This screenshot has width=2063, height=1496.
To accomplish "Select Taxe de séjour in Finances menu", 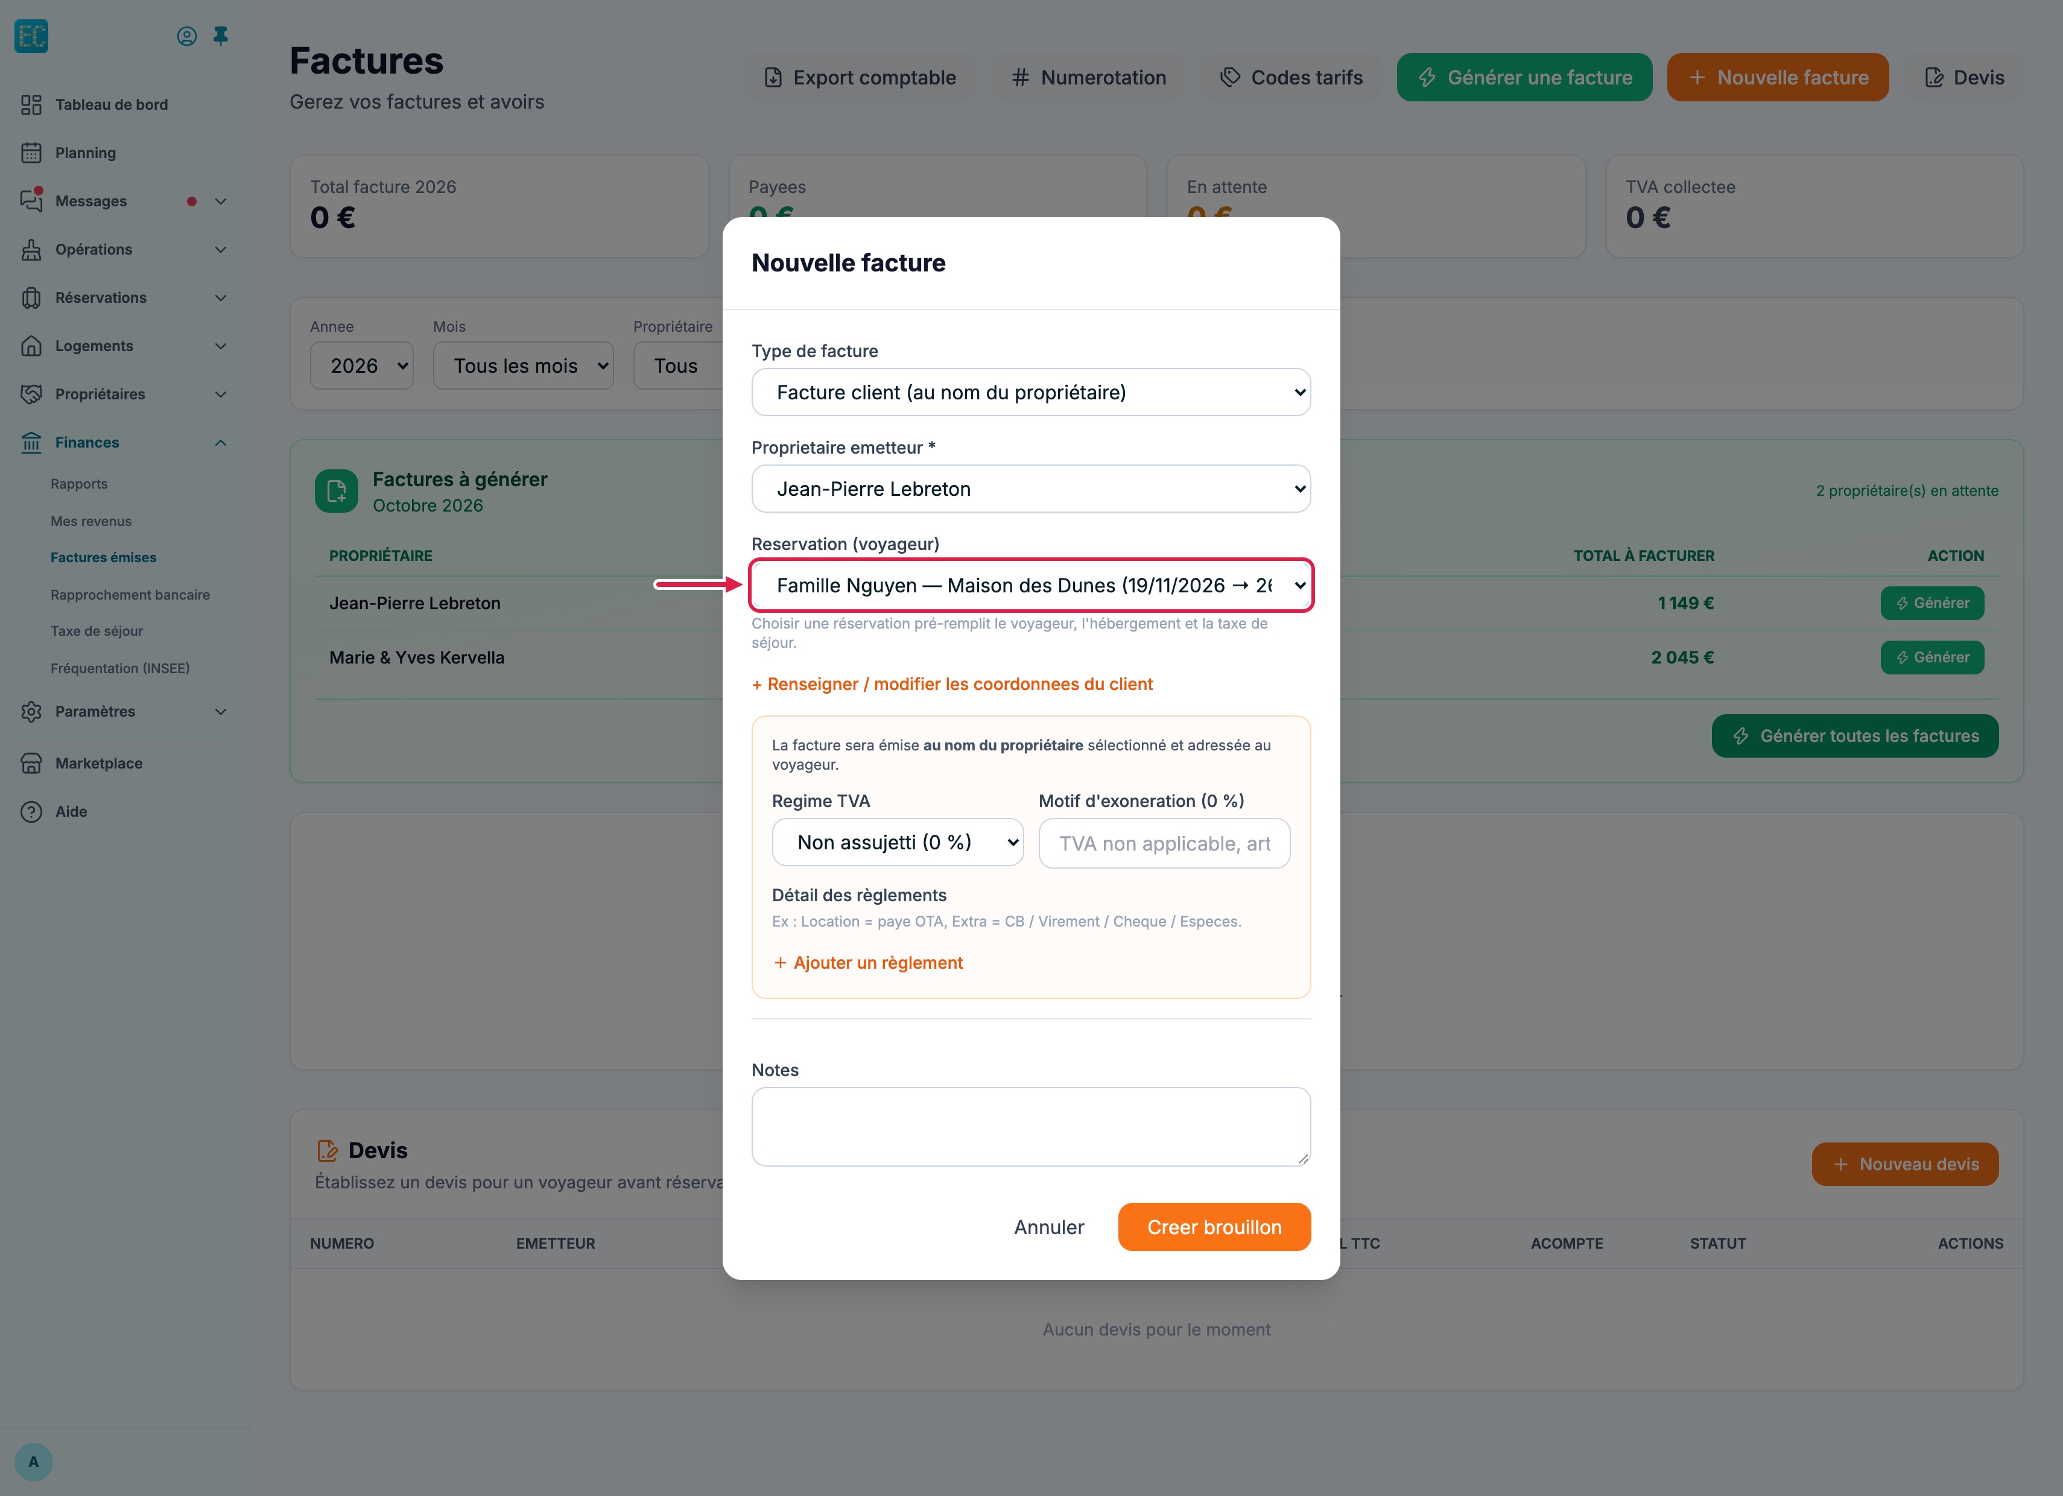I will coord(97,631).
